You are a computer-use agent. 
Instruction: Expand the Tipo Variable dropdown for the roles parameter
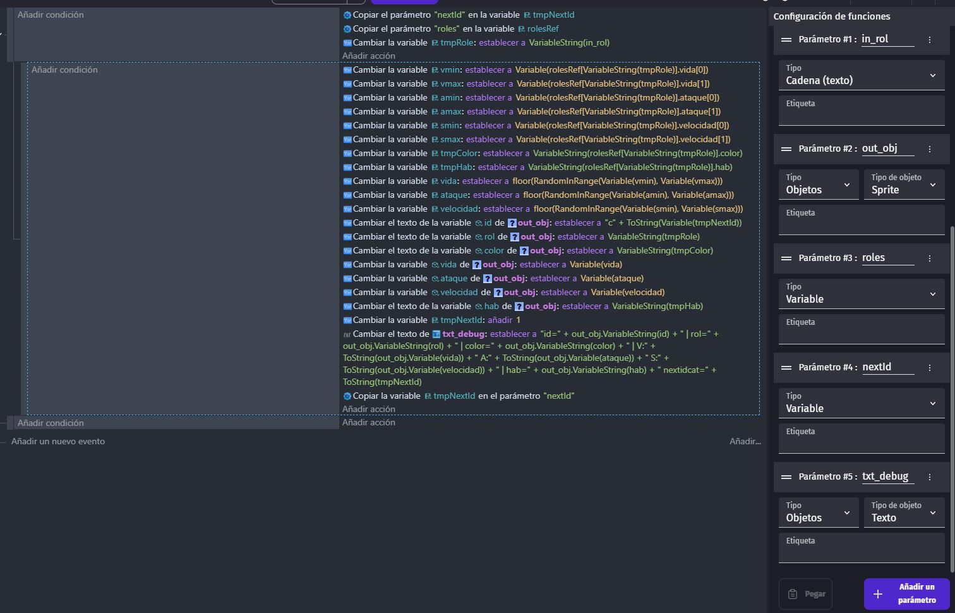(861, 294)
